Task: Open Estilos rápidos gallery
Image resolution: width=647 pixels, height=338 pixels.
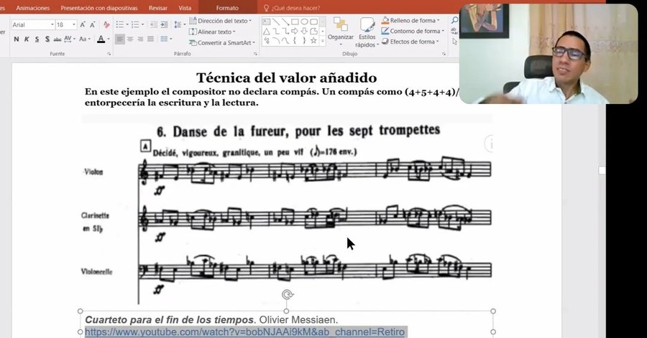Action: [367, 32]
